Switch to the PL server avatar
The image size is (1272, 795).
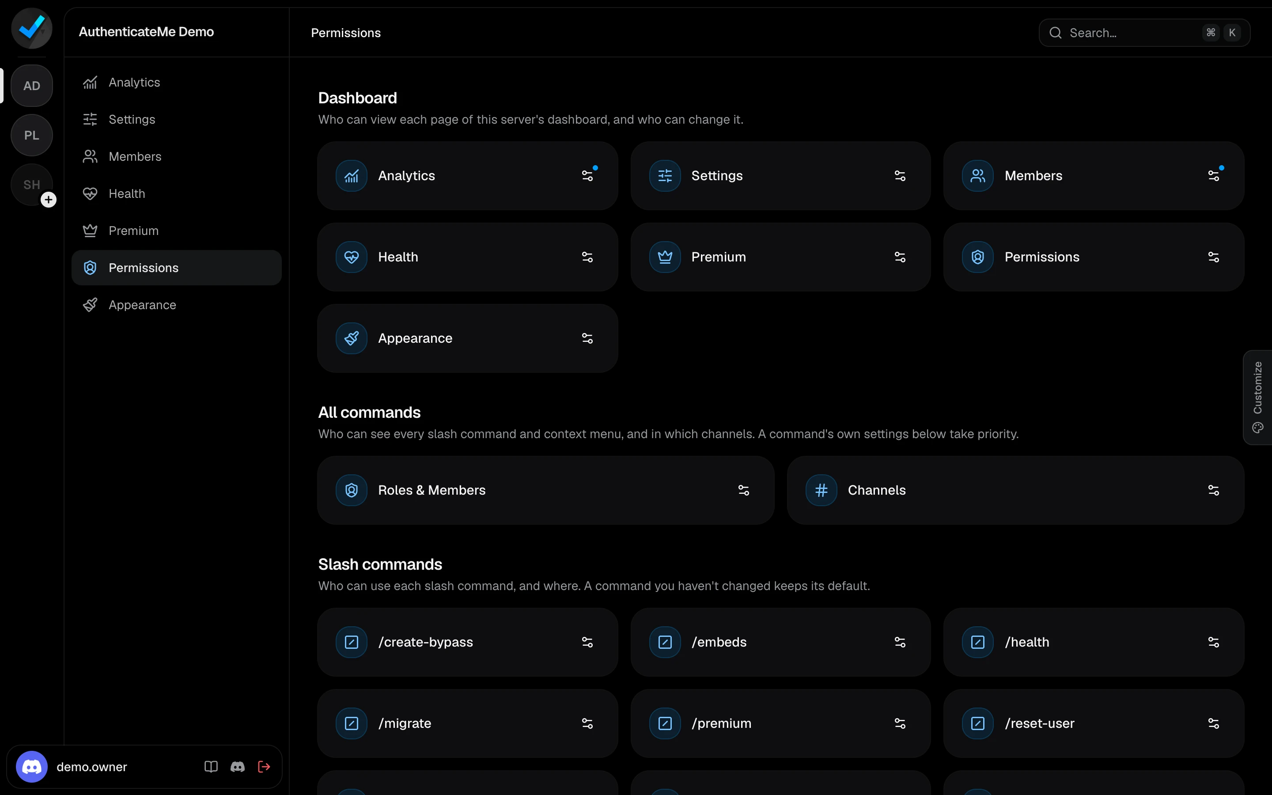pos(31,135)
